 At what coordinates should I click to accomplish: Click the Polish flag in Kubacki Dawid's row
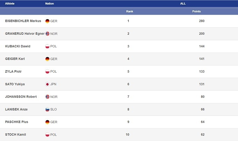(x=47, y=46)
